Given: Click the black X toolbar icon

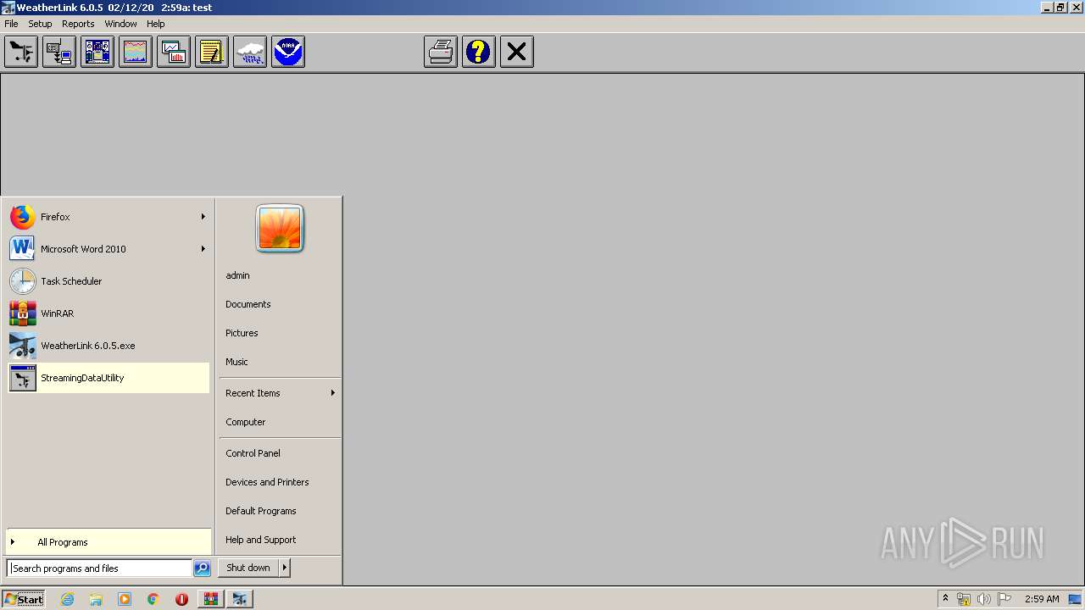Looking at the screenshot, I should (517, 52).
